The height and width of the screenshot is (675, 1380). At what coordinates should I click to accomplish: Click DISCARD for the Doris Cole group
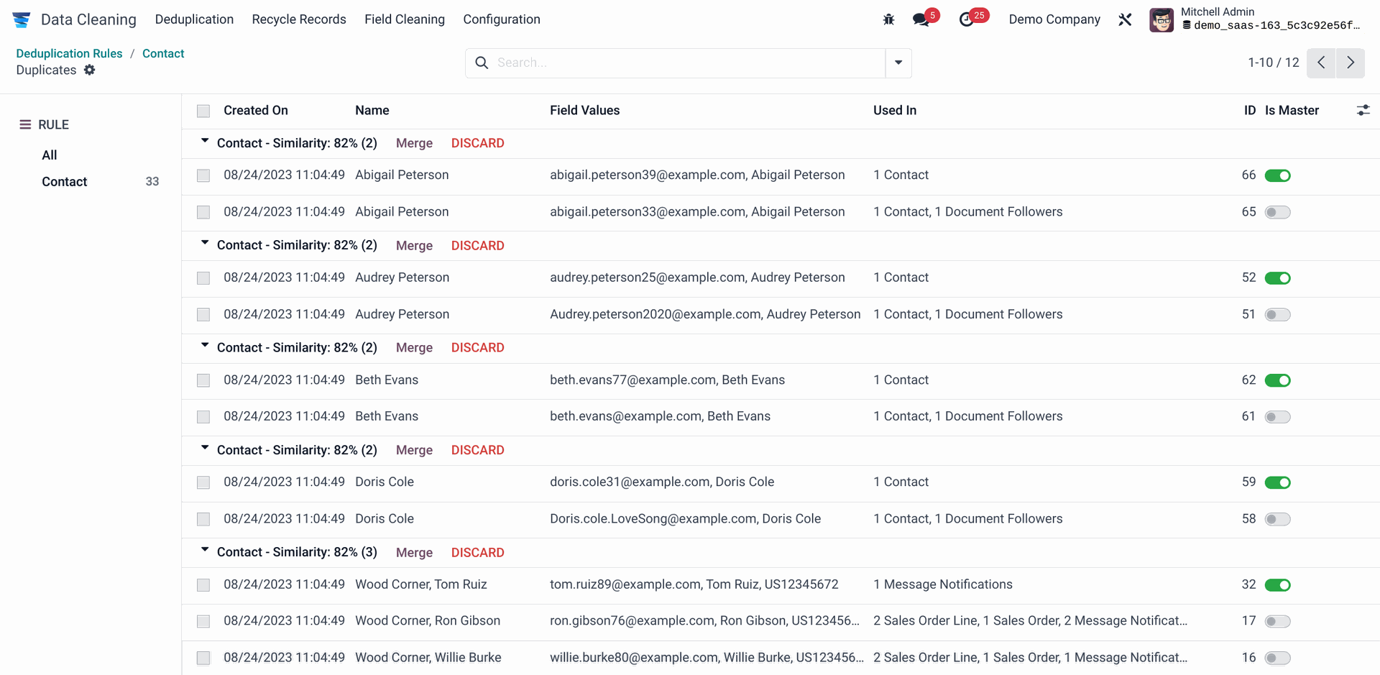(477, 450)
